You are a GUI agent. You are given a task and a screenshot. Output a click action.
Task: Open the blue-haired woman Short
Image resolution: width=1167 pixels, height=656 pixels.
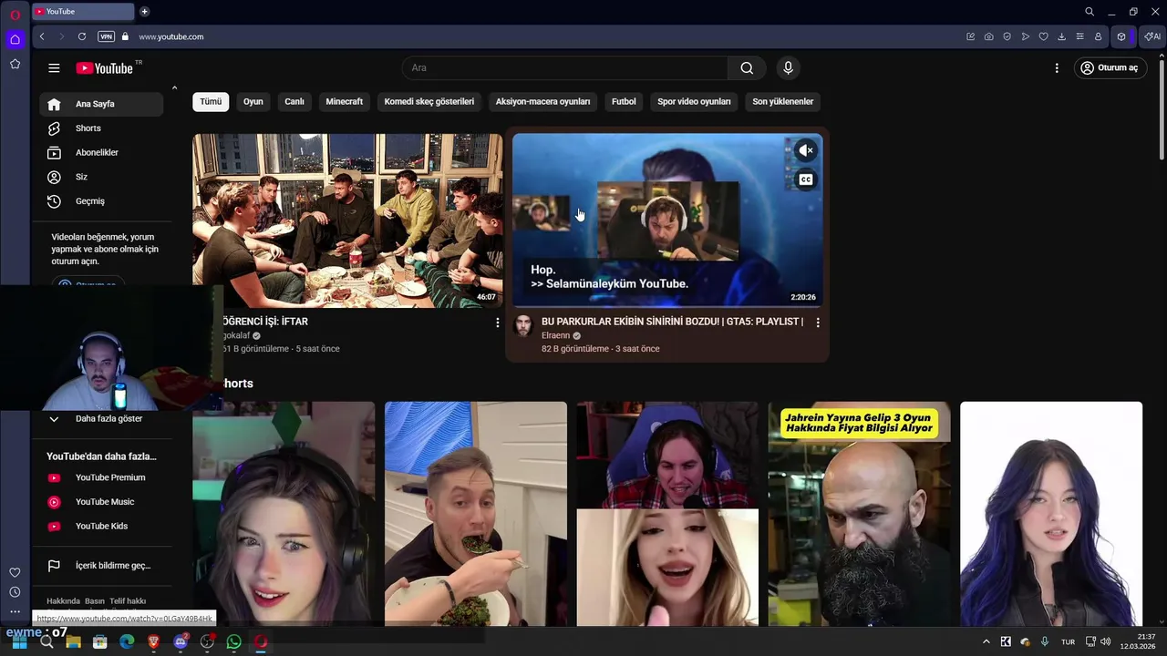pos(1051,514)
